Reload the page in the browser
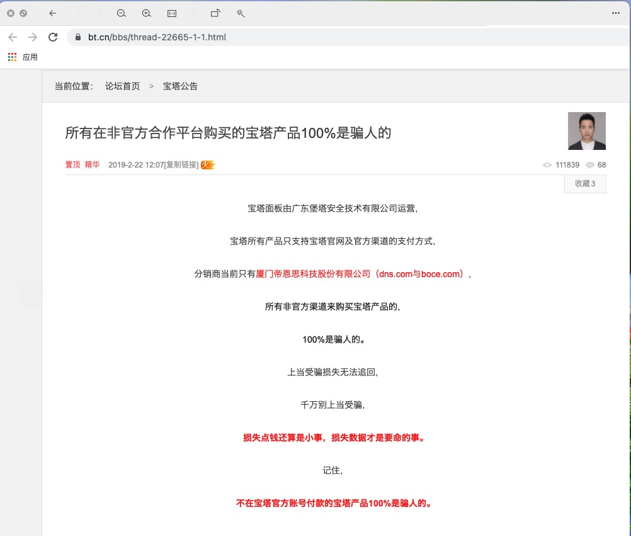 point(53,37)
